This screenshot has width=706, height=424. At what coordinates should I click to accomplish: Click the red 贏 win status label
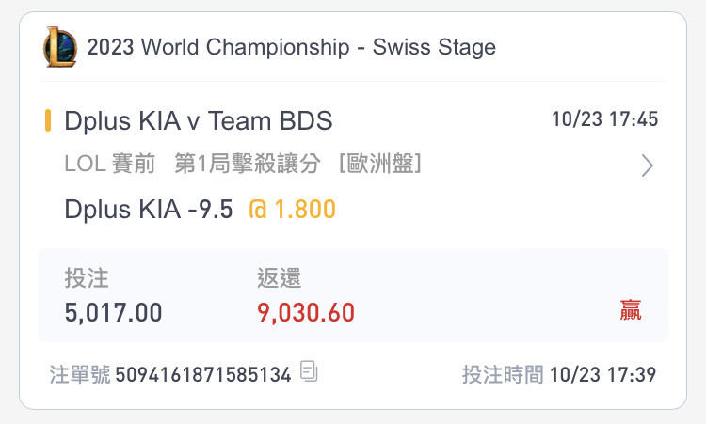click(631, 310)
